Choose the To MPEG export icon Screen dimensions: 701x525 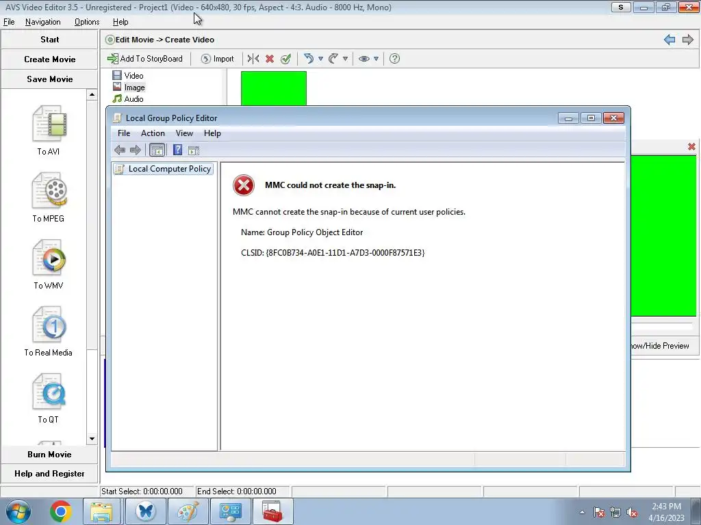tap(49, 191)
